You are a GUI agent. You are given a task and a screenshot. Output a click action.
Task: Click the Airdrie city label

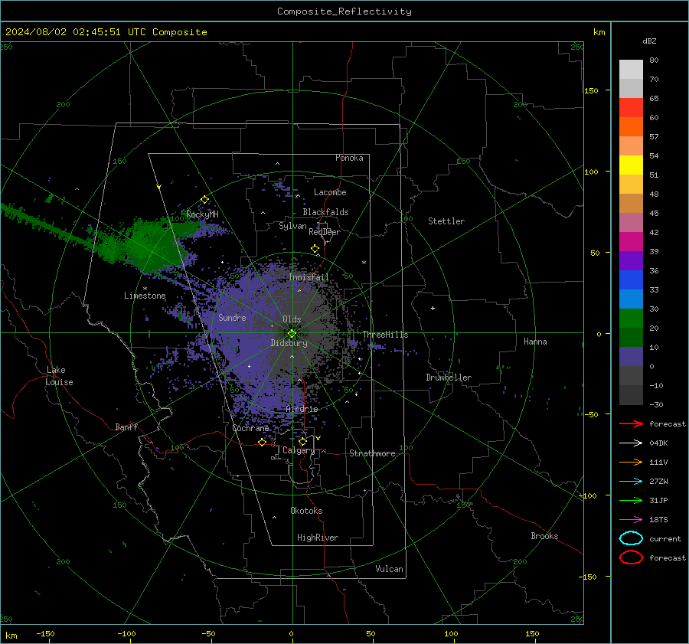(x=302, y=409)
